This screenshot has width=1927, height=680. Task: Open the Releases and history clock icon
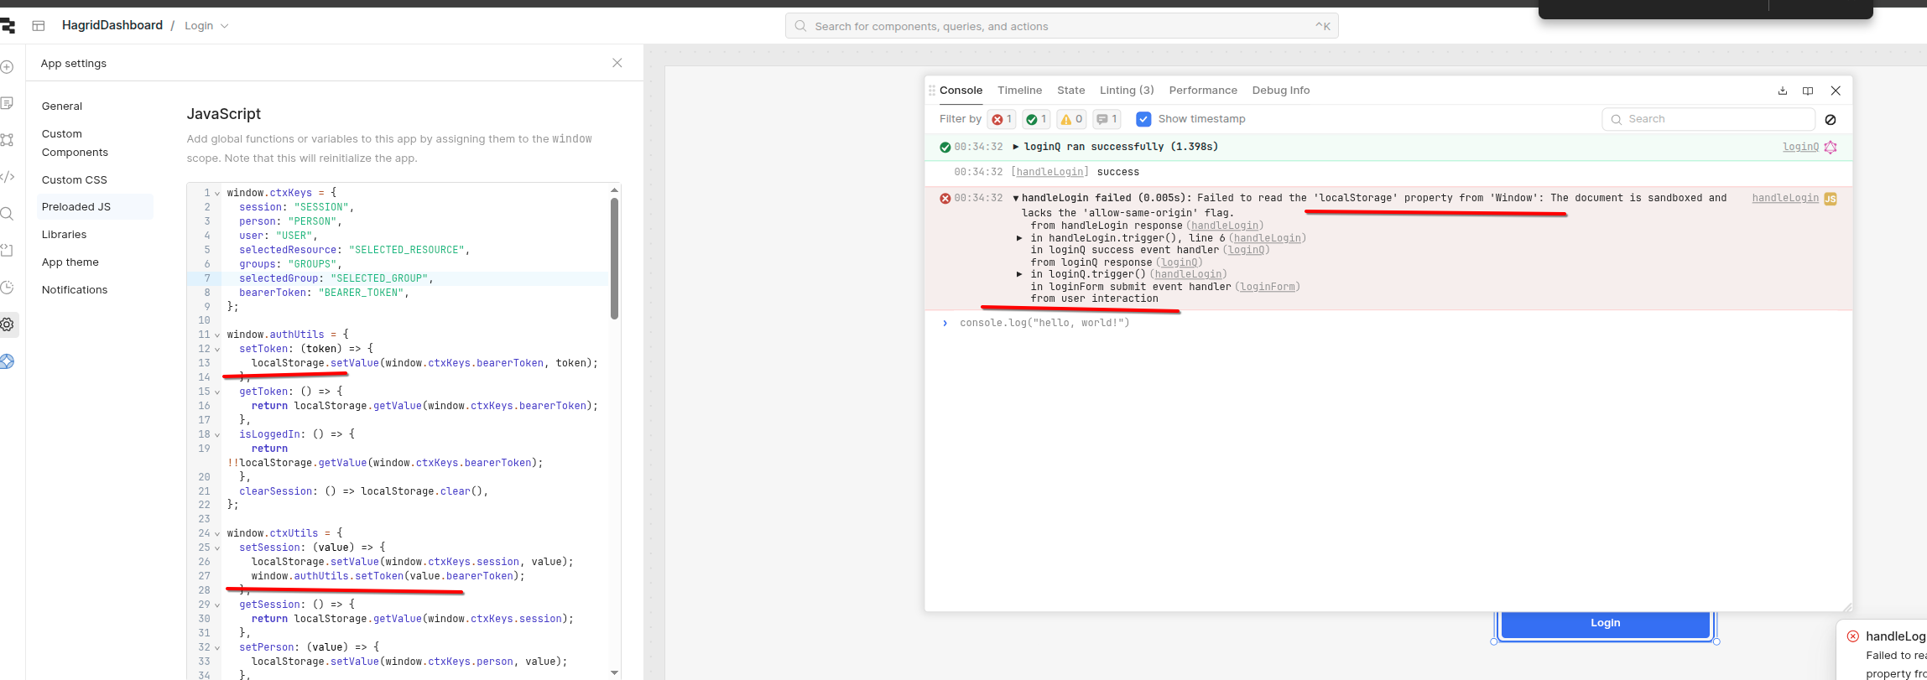pyautogui.click(x=8, y=288)
